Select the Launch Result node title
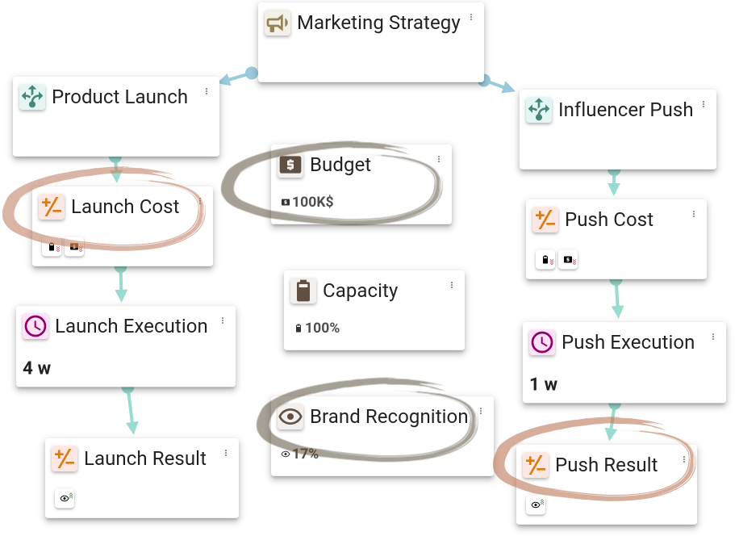The image size is (739, 536). [x=145, y=459]
